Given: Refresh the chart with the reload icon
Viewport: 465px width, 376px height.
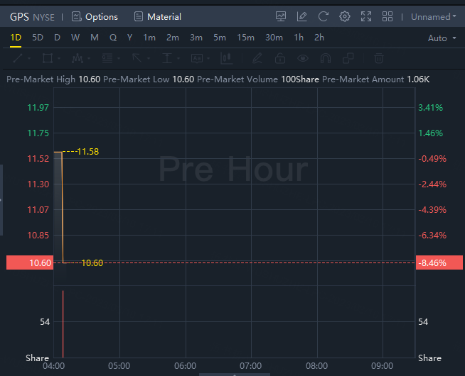Looking at the screenshot, I should (x=324, y=16).
